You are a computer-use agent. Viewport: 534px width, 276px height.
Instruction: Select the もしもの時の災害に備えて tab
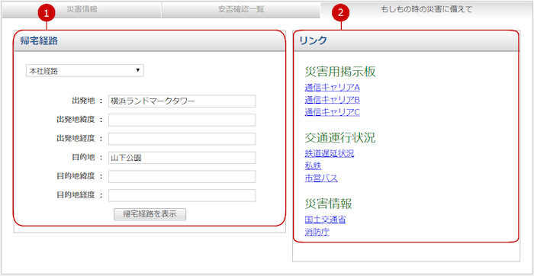click(x=426, y=9)
